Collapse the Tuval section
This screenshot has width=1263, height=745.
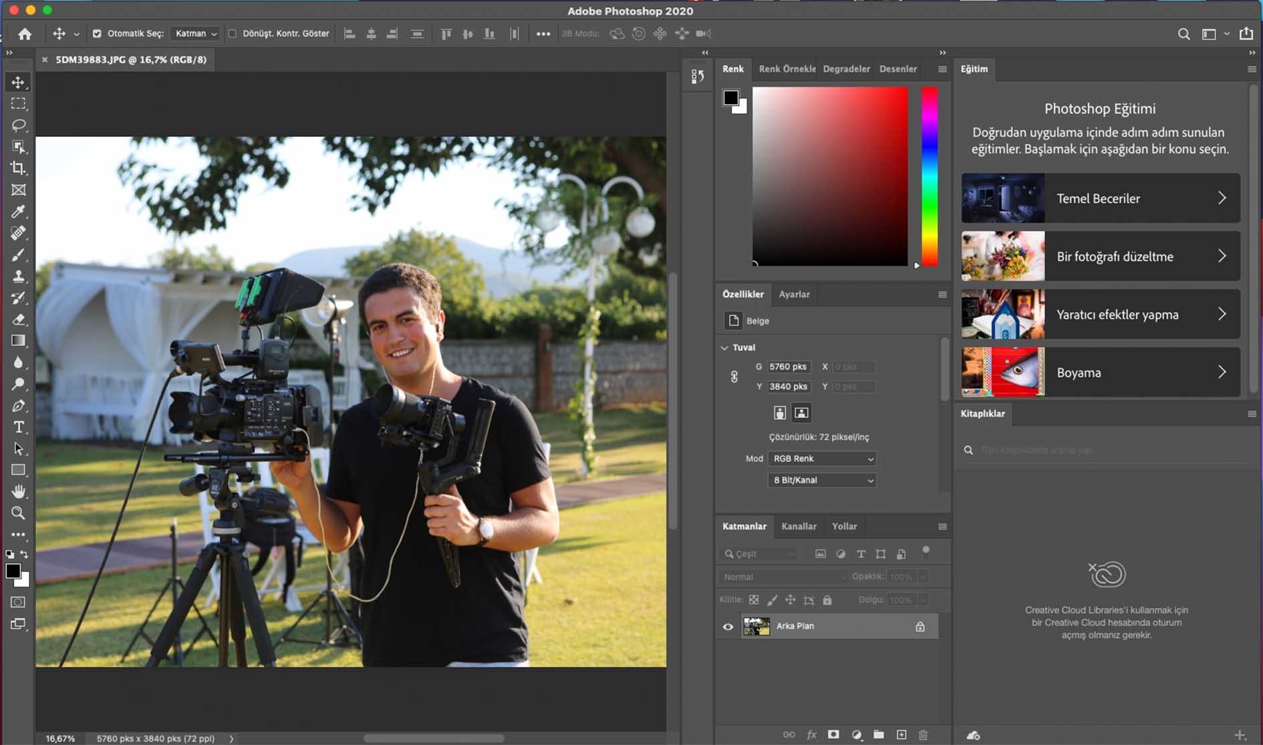pos(725,348)
